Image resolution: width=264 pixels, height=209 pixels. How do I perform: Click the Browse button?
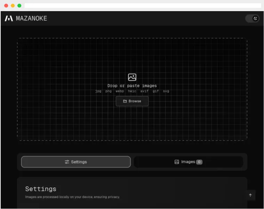coord(132,101)
